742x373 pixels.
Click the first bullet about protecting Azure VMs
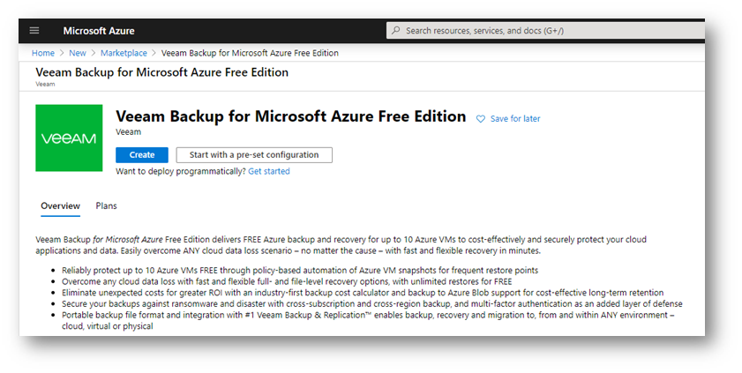pyautogui.click(x=300, y=270)
